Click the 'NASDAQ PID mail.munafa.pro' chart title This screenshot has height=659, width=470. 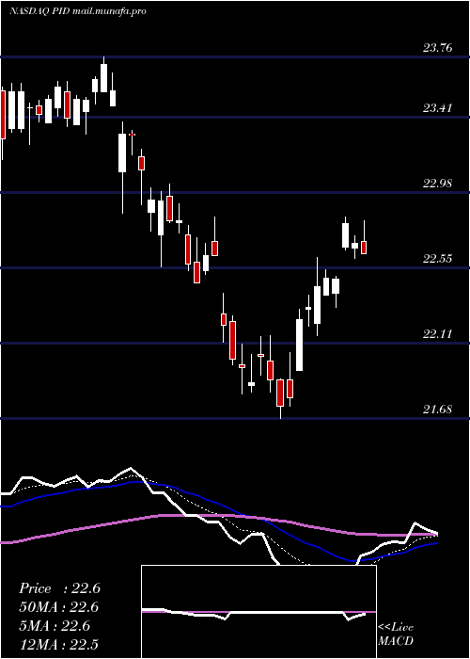pos(78,11)
